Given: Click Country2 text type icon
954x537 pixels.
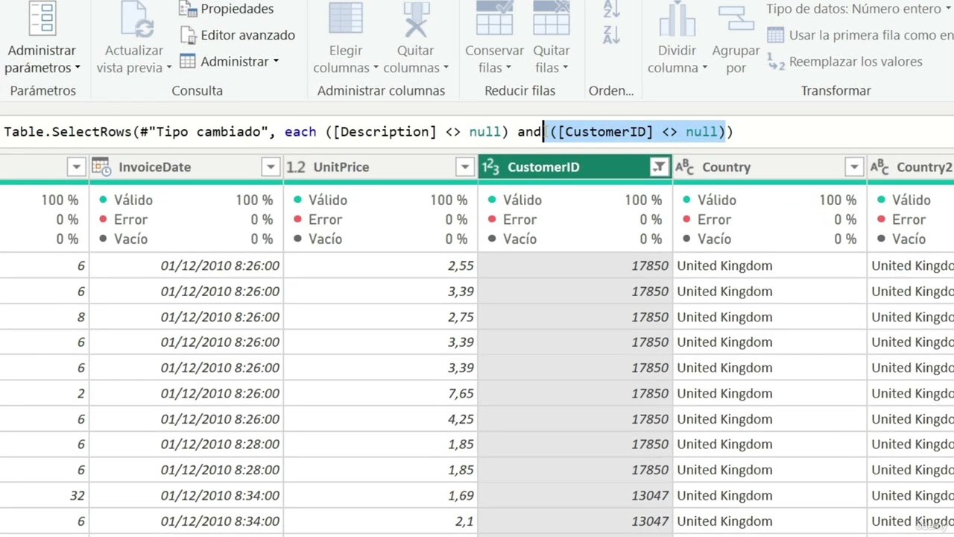Looking at the screenshot, I should pyautogui.click(x=879, y=167).
